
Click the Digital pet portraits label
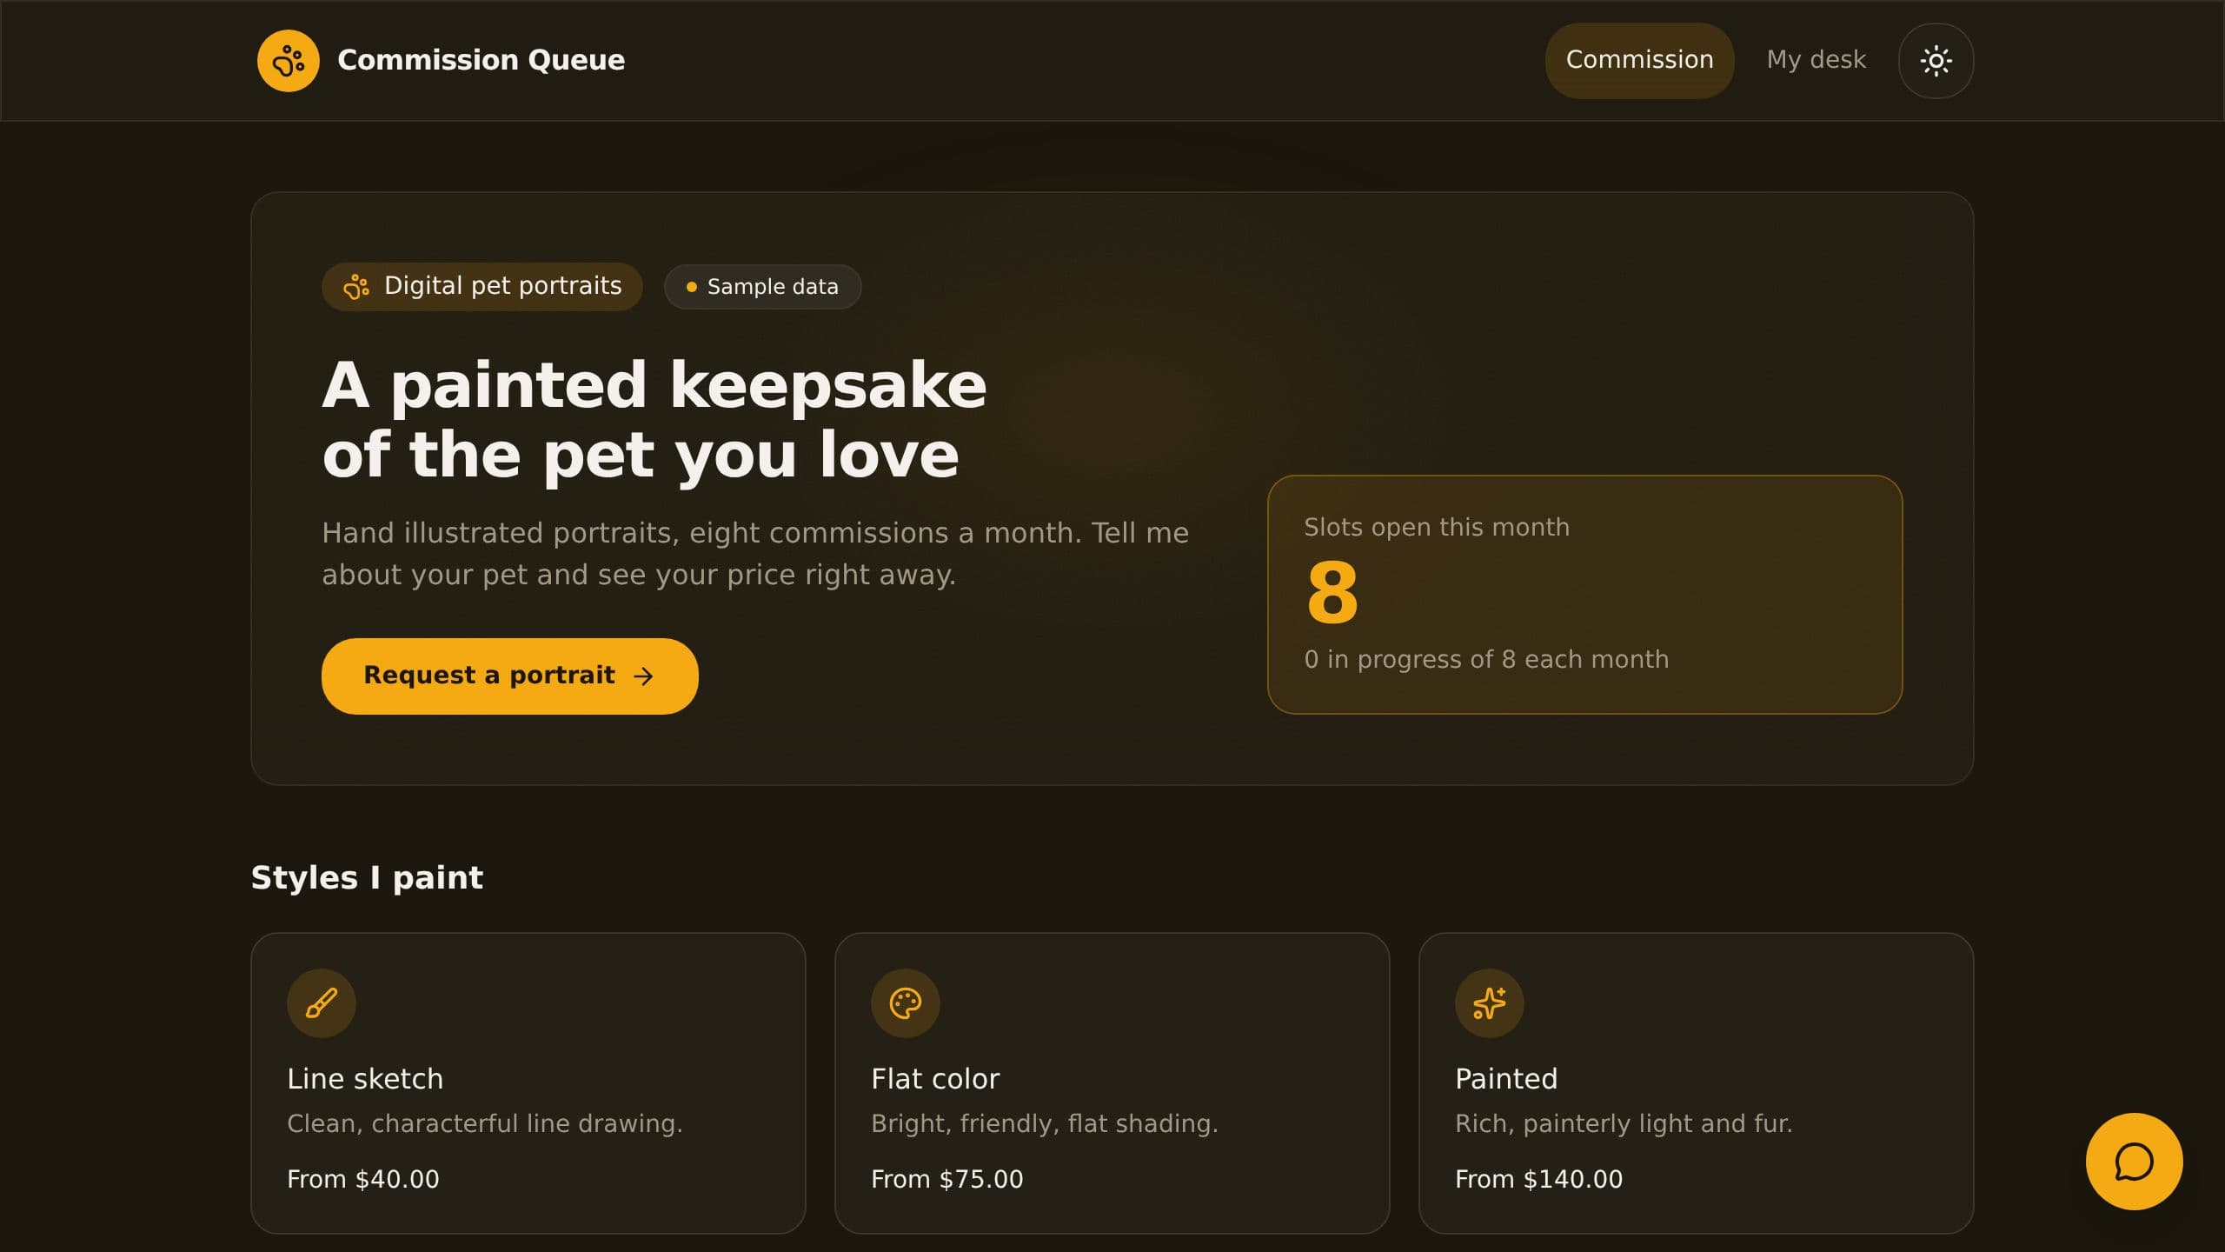point(502,286)
